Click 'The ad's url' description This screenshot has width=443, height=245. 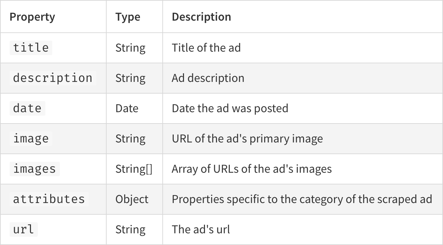pyautogui.click(x=201, y=230)
